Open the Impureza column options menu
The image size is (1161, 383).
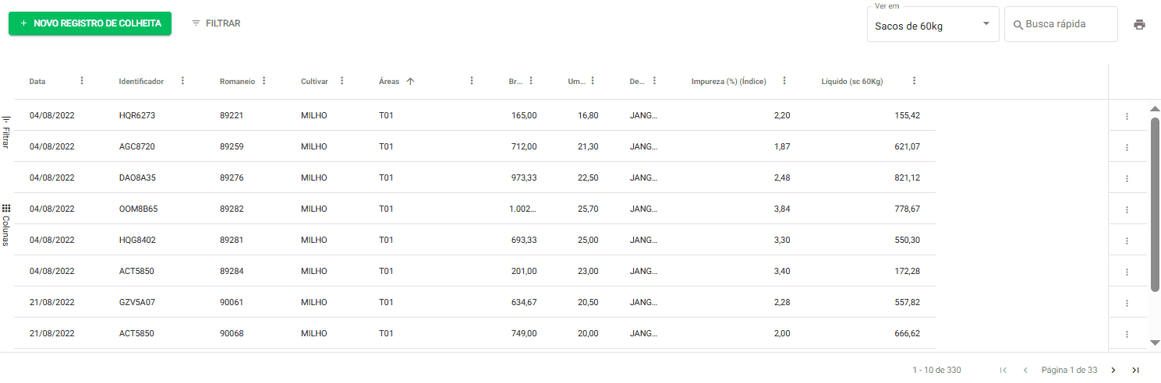[784, 81]
